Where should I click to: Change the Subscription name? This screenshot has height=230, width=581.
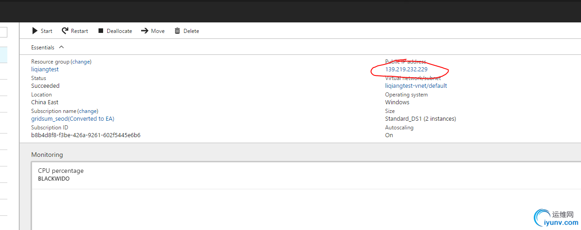click(x=88, y=111)
